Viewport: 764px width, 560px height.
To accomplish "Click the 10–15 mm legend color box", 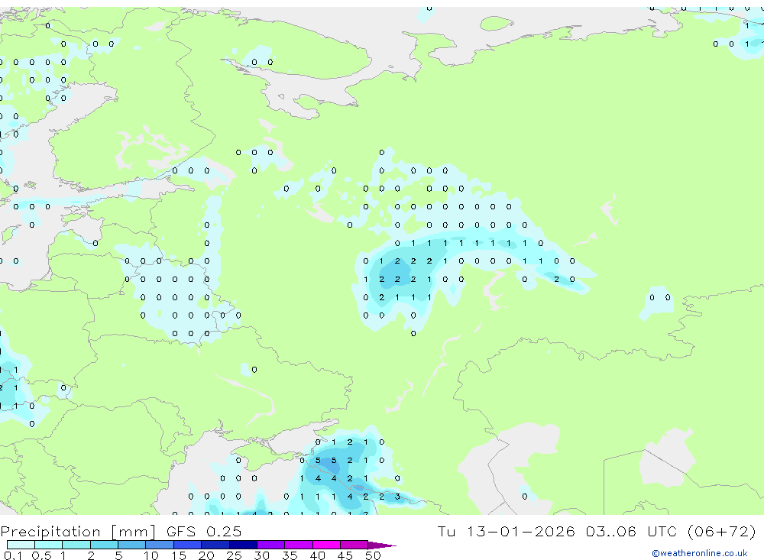I will [160, 545].
